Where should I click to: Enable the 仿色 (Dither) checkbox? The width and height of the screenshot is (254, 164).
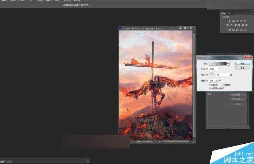coord(223,85)
